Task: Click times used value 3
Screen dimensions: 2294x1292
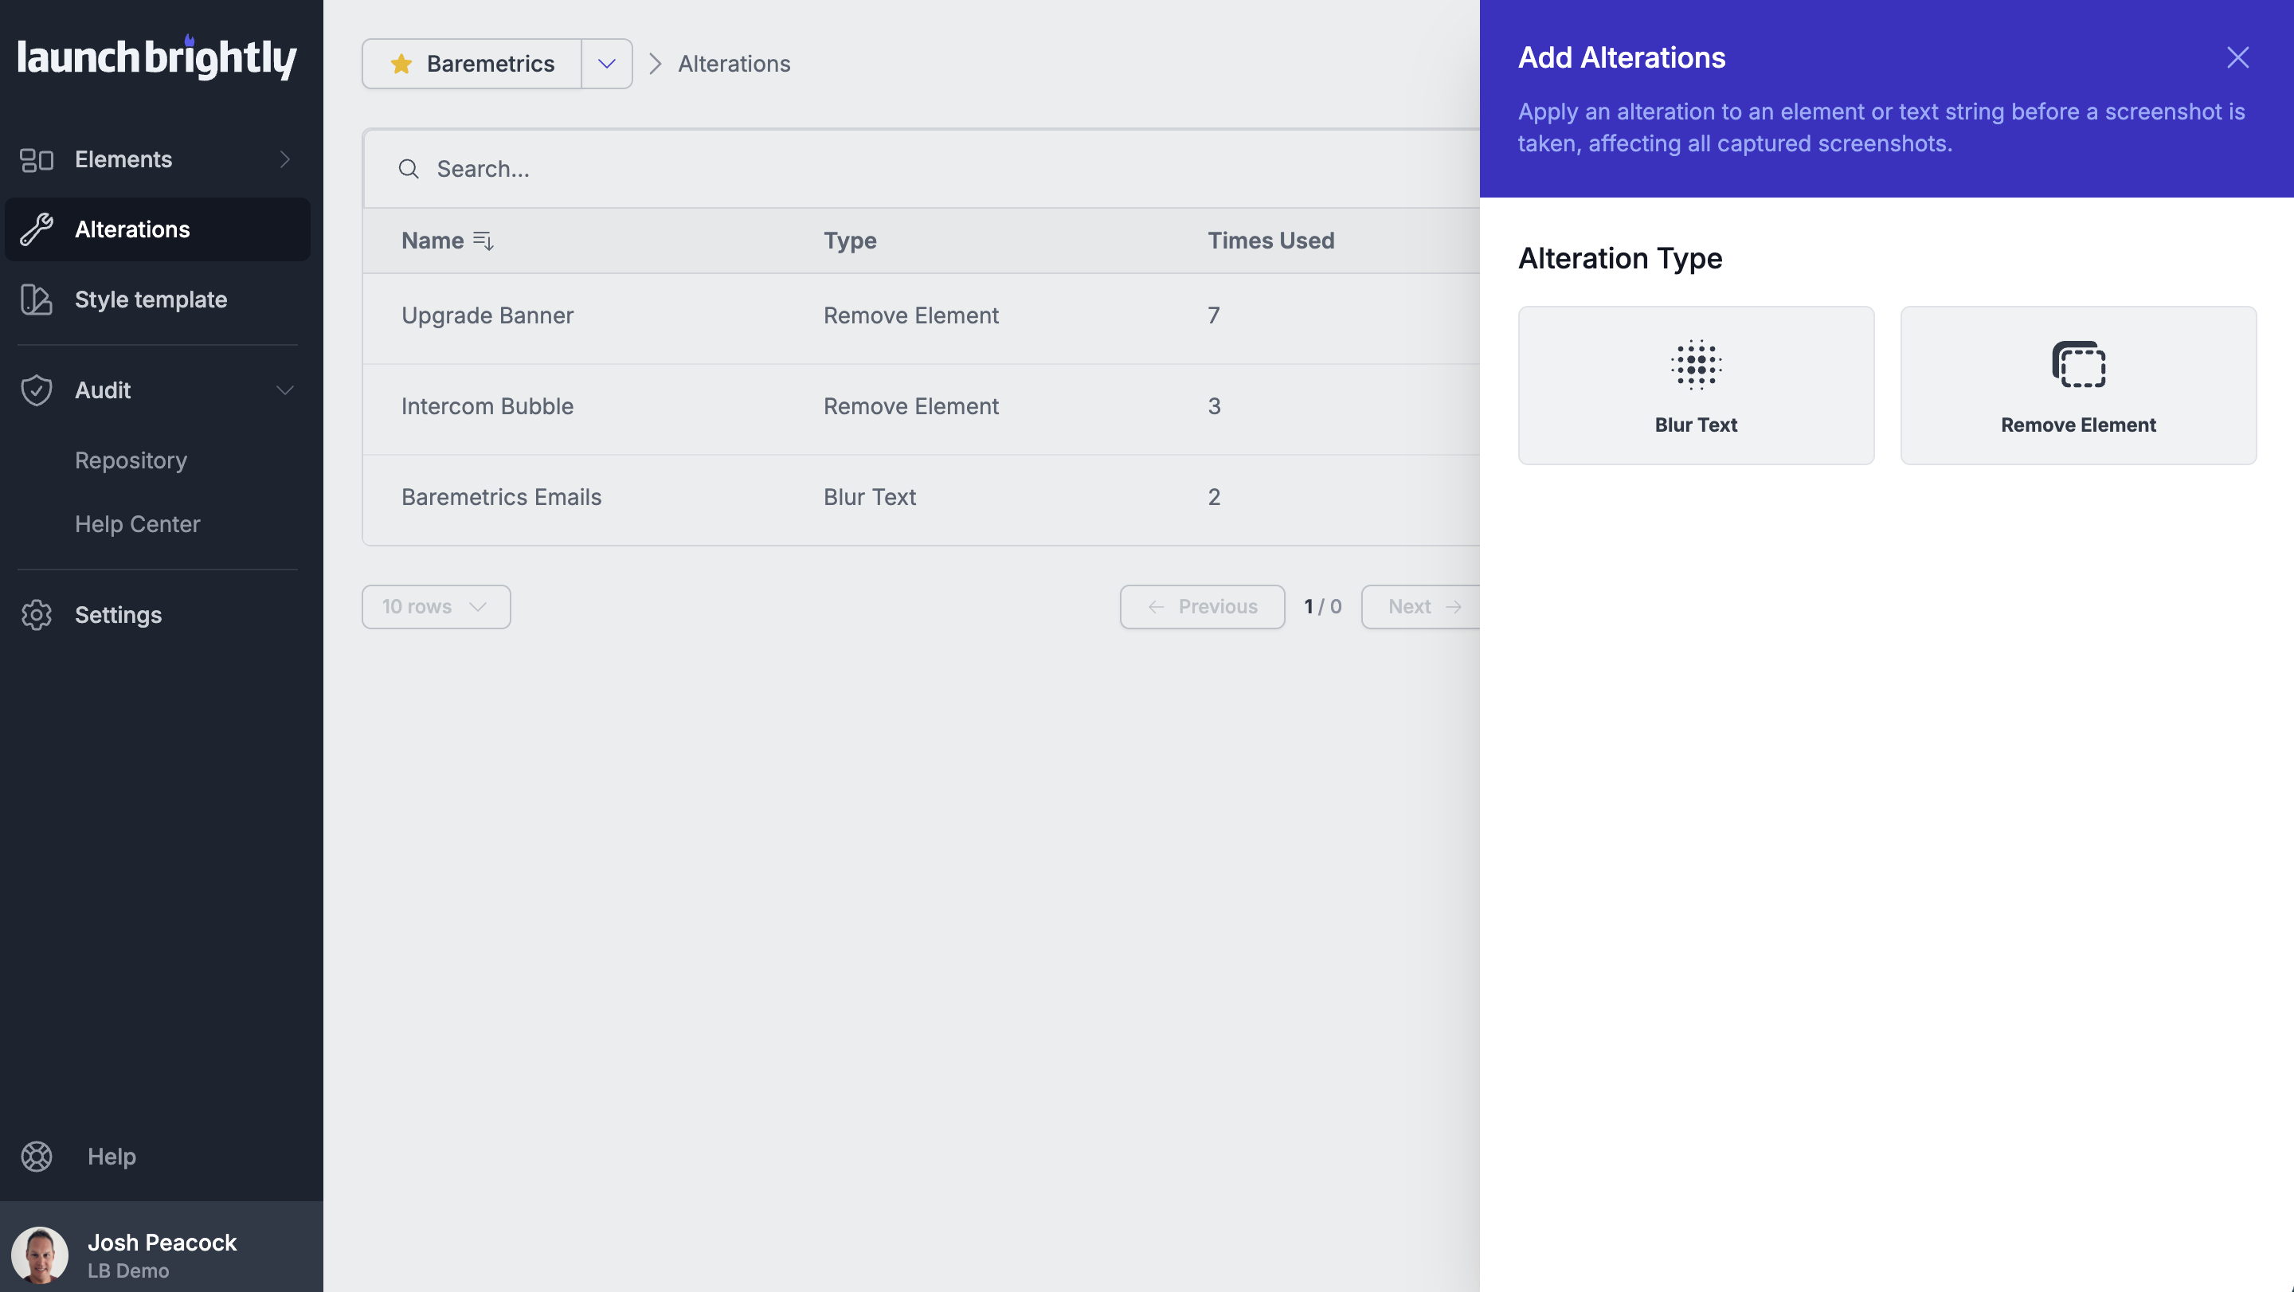Action: tap(1214, 406)
